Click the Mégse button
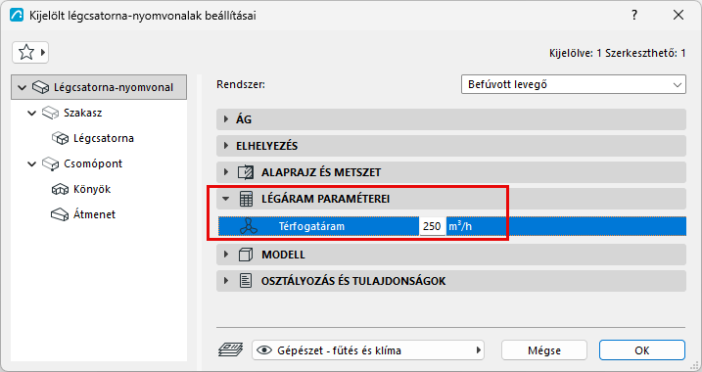 [x=544, y=350]
